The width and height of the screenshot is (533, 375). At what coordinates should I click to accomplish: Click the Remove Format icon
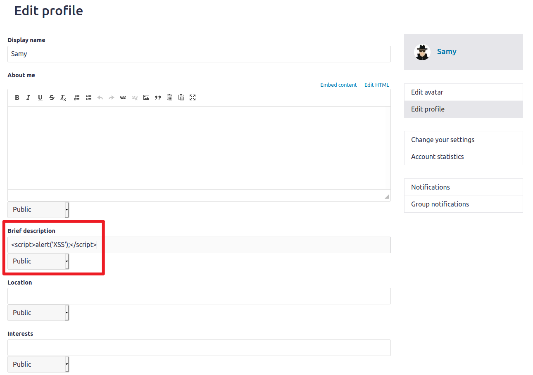tap(63, 97)
